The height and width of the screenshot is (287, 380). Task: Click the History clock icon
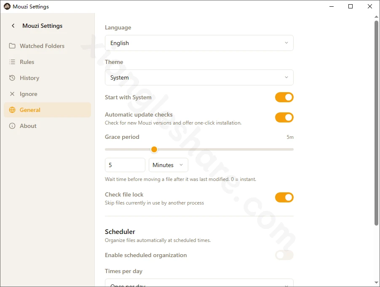12,78
